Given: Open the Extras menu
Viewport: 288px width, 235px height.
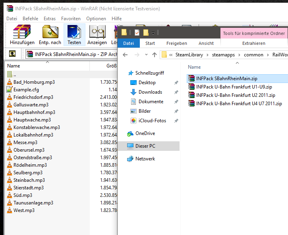Looking at the screenshot, I should click(x=50, y=19).
